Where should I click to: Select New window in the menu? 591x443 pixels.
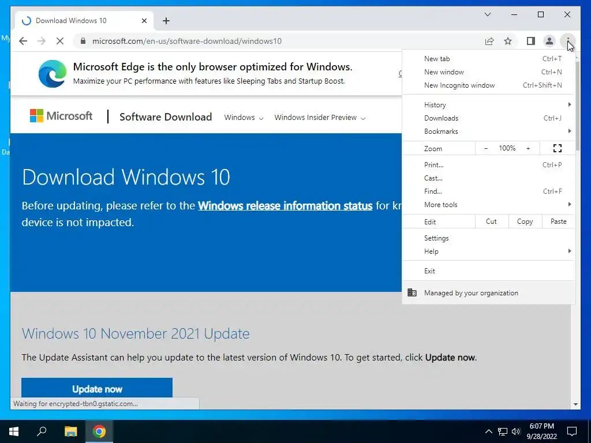click(488, 72)
